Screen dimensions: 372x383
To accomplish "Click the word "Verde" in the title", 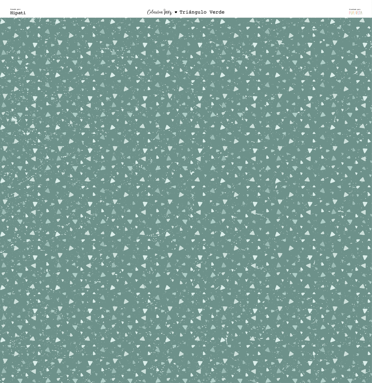I will point(217,12).
